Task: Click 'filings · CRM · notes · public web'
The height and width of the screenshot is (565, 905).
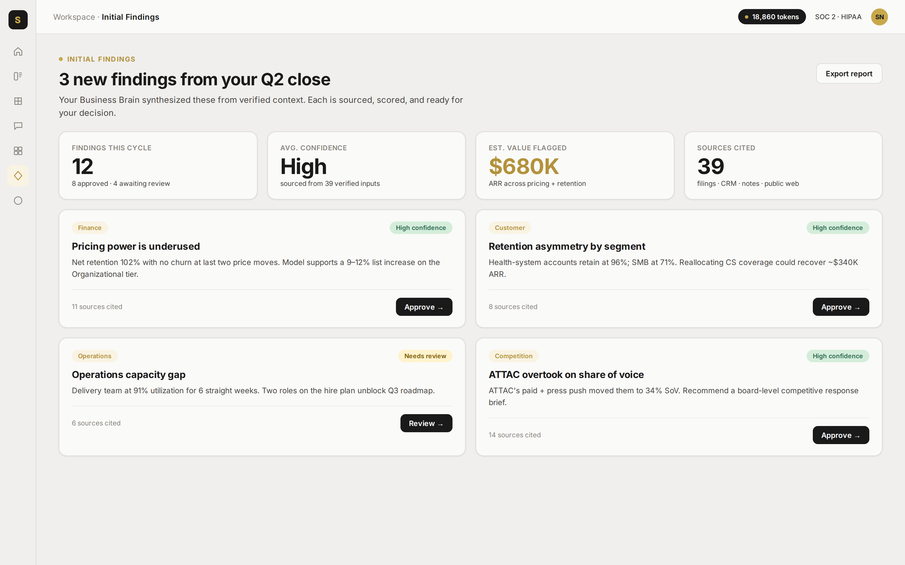Action: [747, 183]
